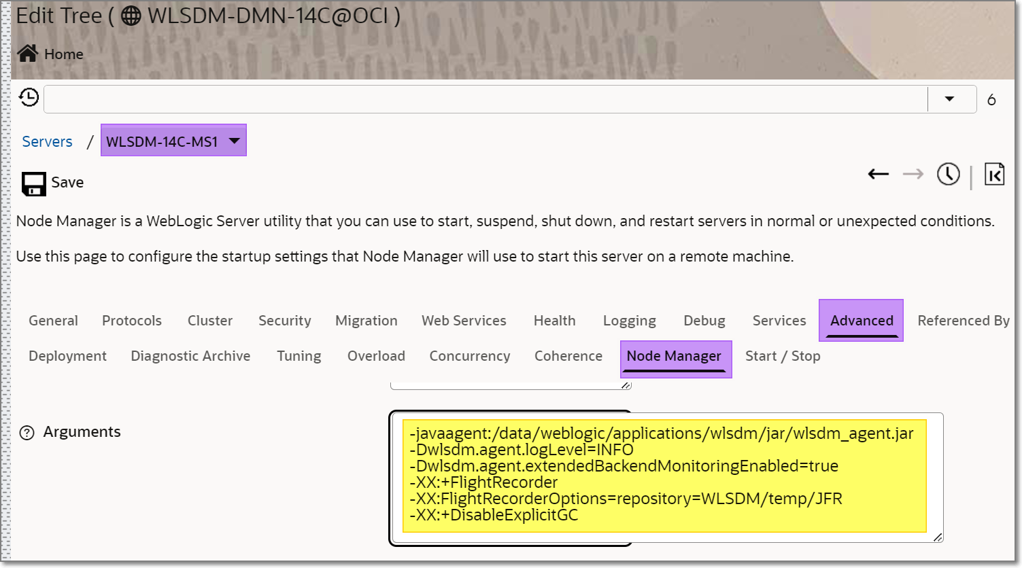
Task: Click the -XX:+DisableExplicitGC argument line
Action: (494, 515)
